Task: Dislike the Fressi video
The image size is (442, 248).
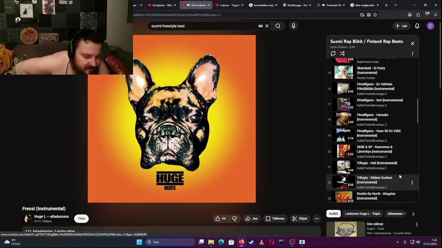Action: point(234,218)
